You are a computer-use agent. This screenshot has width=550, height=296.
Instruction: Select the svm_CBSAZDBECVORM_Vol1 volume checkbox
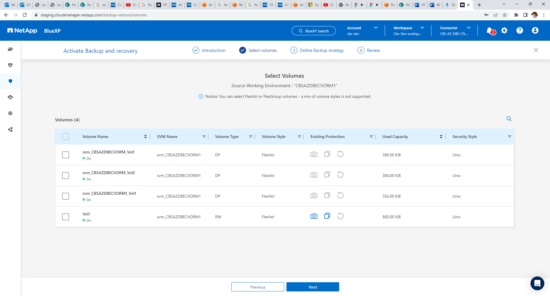(x=66, y=155)
